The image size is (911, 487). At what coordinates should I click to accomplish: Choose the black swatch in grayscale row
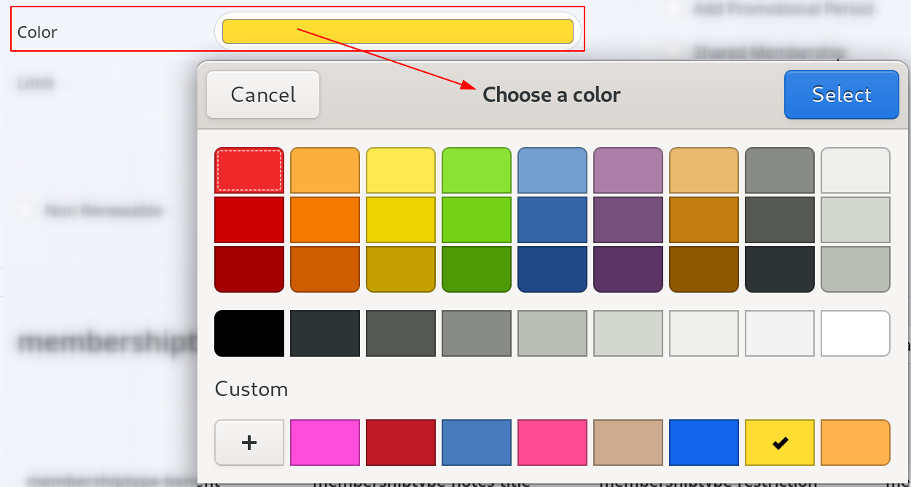coord(249,333)
